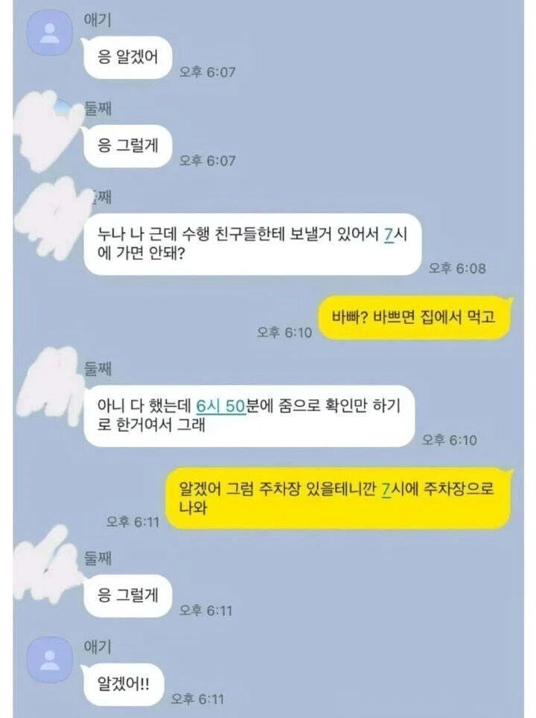Image resolution: width=536 pixels, height=718 pixels.
Task: Open the blurred profile picture above first 응 그럴게
Action: (48, 130)
